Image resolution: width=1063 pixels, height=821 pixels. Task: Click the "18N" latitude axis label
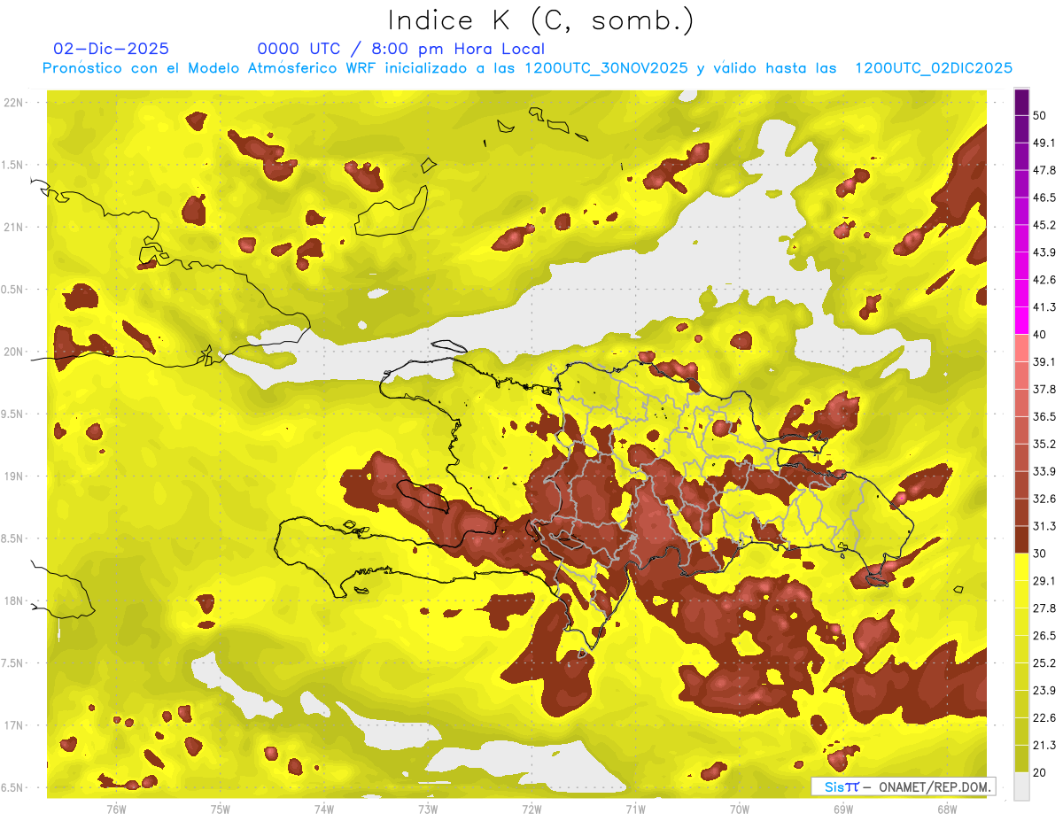coord(14,601)
